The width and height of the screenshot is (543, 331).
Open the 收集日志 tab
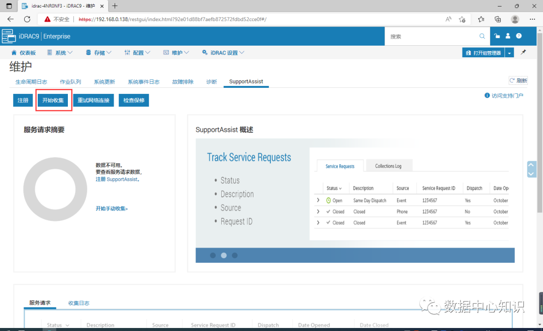78,303
